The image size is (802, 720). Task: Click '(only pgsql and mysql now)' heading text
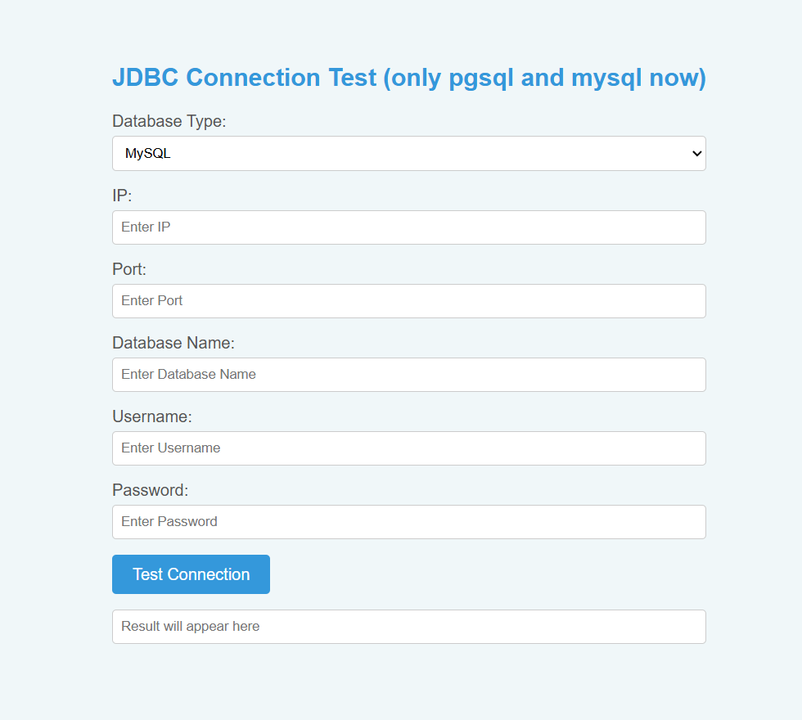pos(544,78)
